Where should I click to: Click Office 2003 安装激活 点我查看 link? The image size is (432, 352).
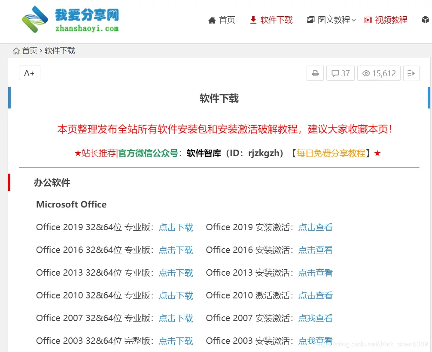coord(316,341)
